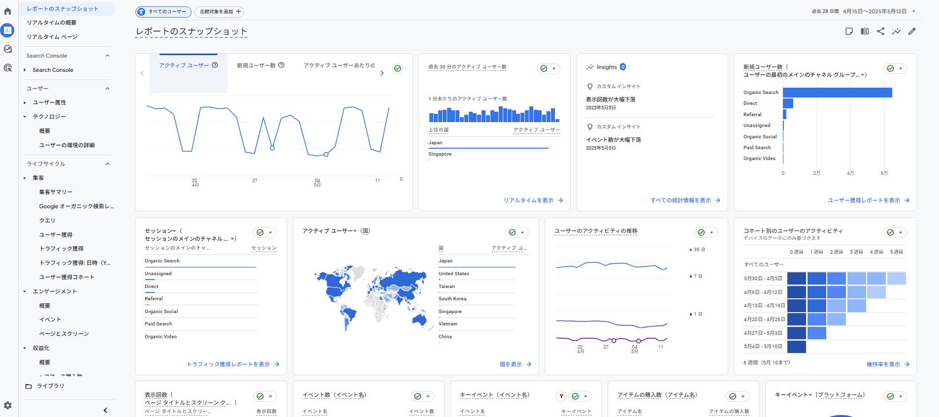The image size is (939, 417).
Task: Open the date range dropdown
Action: tap(914, 11)
